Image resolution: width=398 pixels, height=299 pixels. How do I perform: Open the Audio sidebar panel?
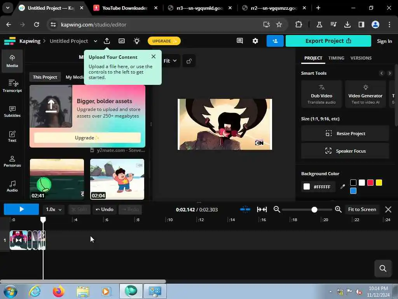pyautogui.click(x=12, y=186)
